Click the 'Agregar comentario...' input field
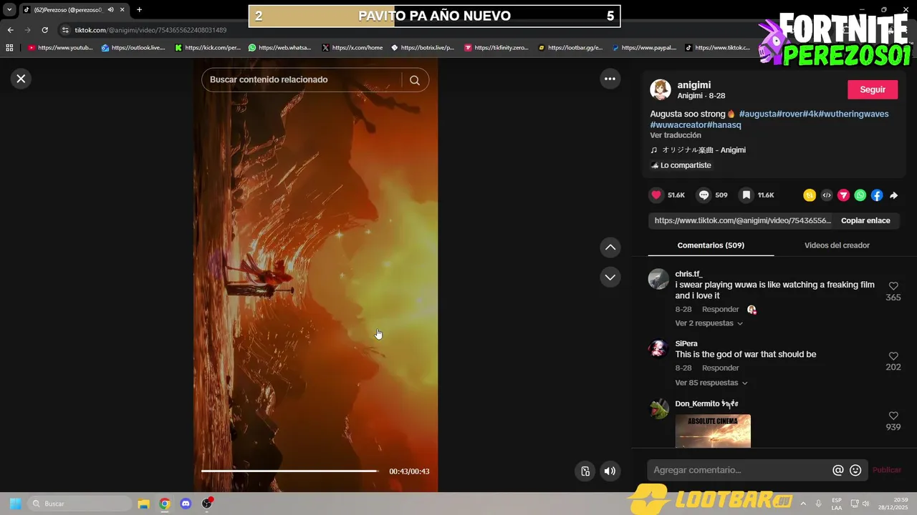917x515 pixels. click(738, 470)
